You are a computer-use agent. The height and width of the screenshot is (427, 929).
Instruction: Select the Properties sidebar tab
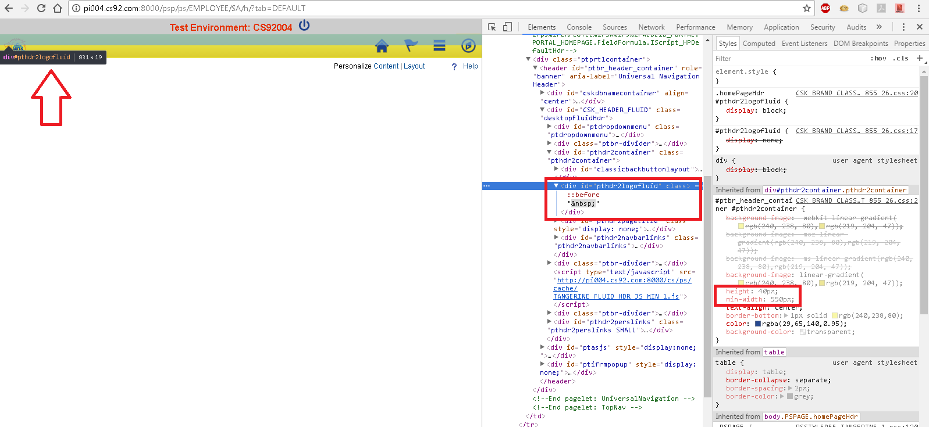(x=909, y=44)
